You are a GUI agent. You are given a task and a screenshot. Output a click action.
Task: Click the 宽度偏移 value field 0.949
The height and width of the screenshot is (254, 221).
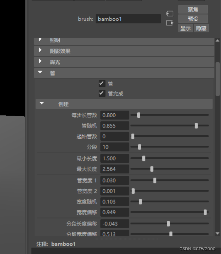click(x=115, y=212)
